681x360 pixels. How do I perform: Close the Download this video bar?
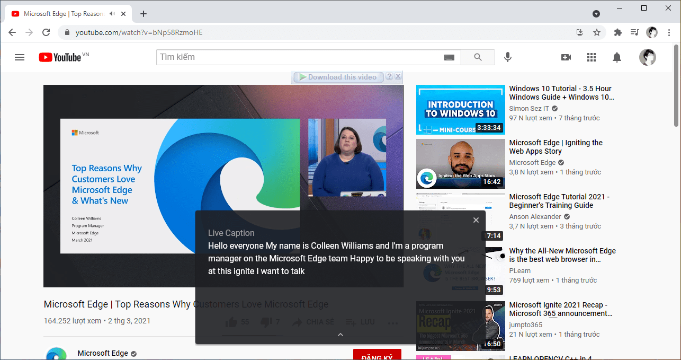click(x=398, y=77)
